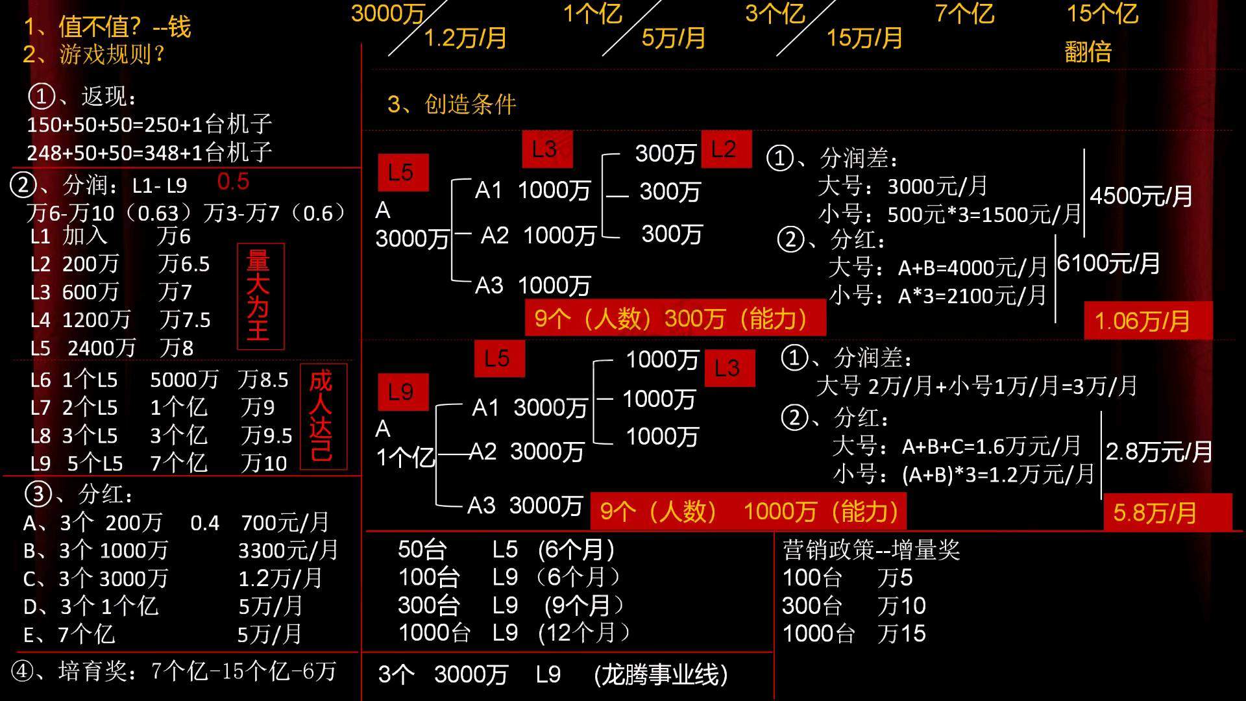Select the vertical 量大为王 red-outlined box

pos(260,296)
